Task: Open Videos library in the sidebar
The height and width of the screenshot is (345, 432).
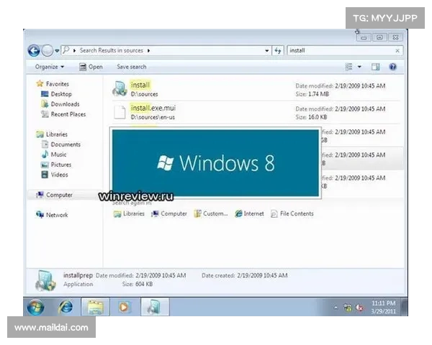Action: [55, 175]
